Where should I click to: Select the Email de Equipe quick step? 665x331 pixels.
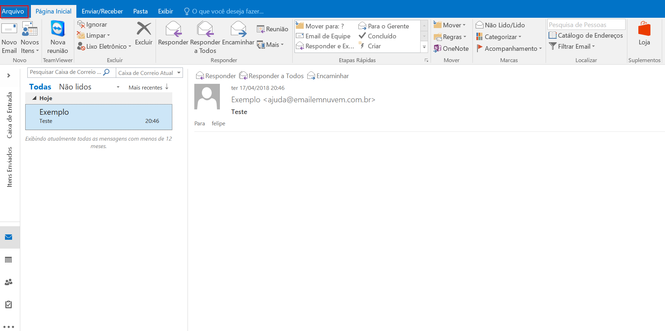[323, 36]
